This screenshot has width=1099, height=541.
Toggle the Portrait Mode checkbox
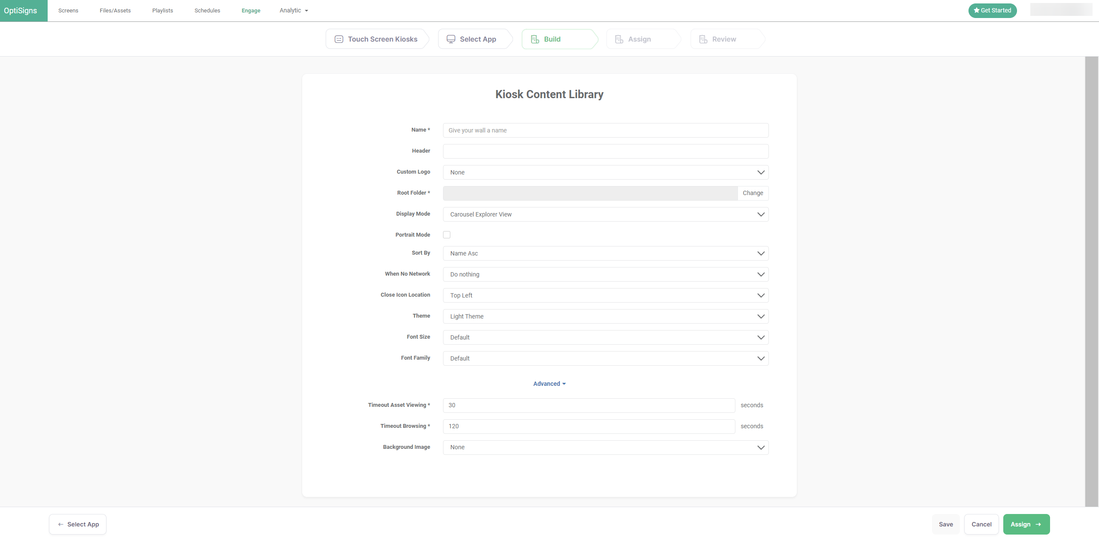[446, 235]
